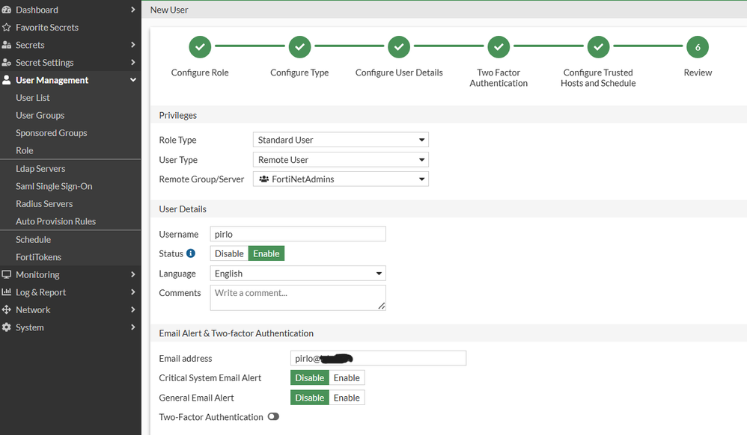Open the Role Type dropdown

341,140
